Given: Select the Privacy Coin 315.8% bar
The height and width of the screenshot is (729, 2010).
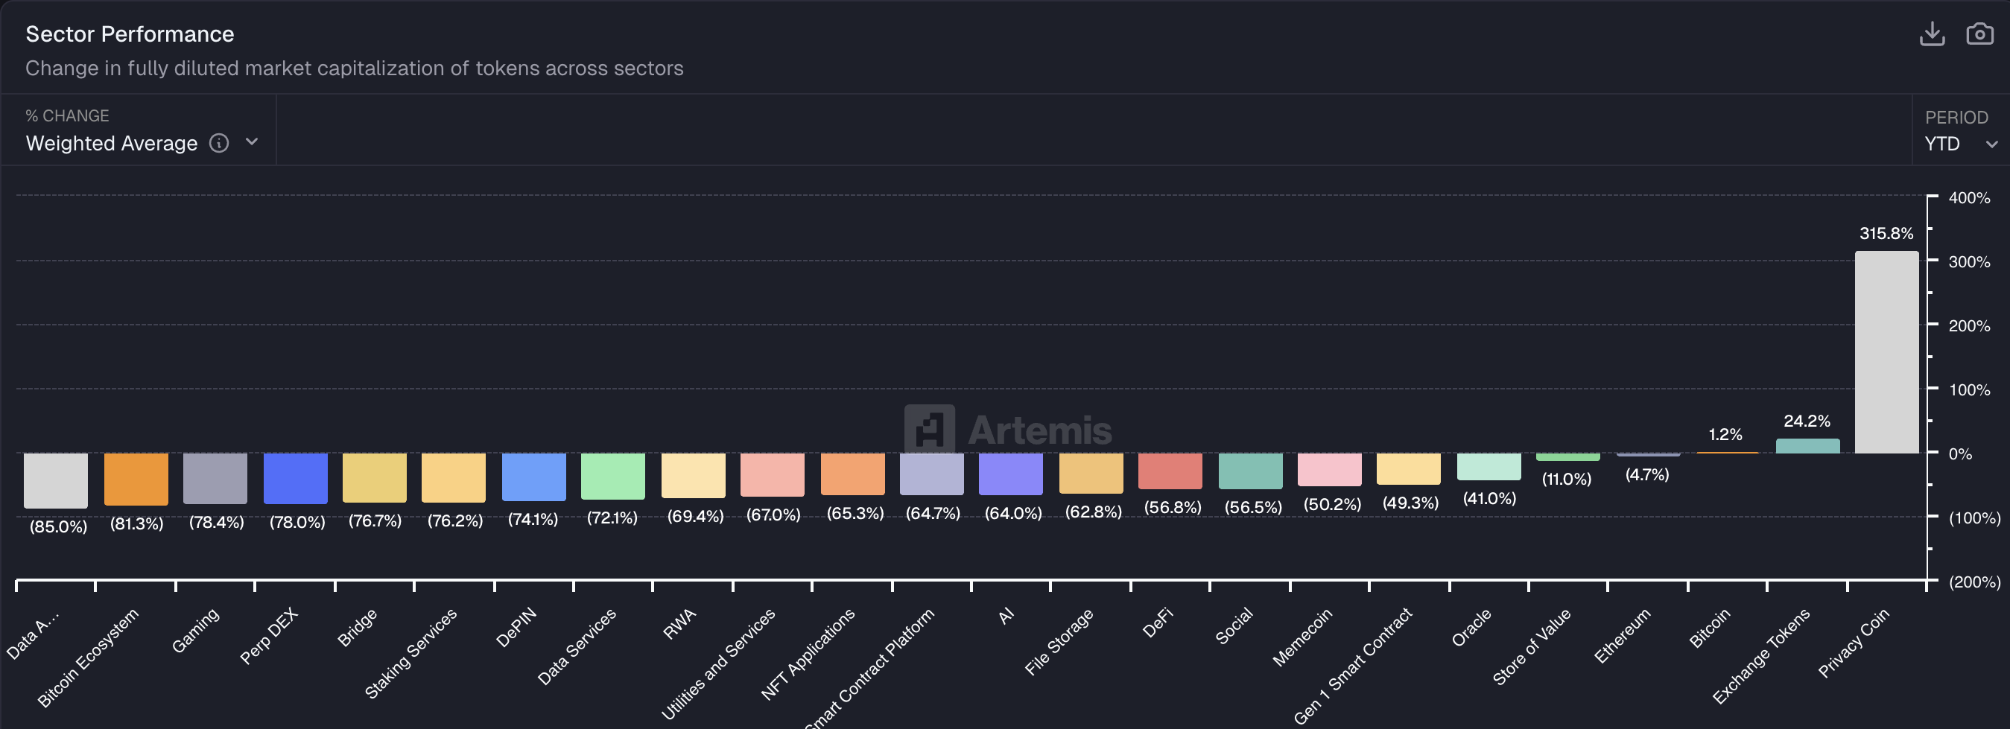Looking at the screenshot, I should coord(1887,351).
